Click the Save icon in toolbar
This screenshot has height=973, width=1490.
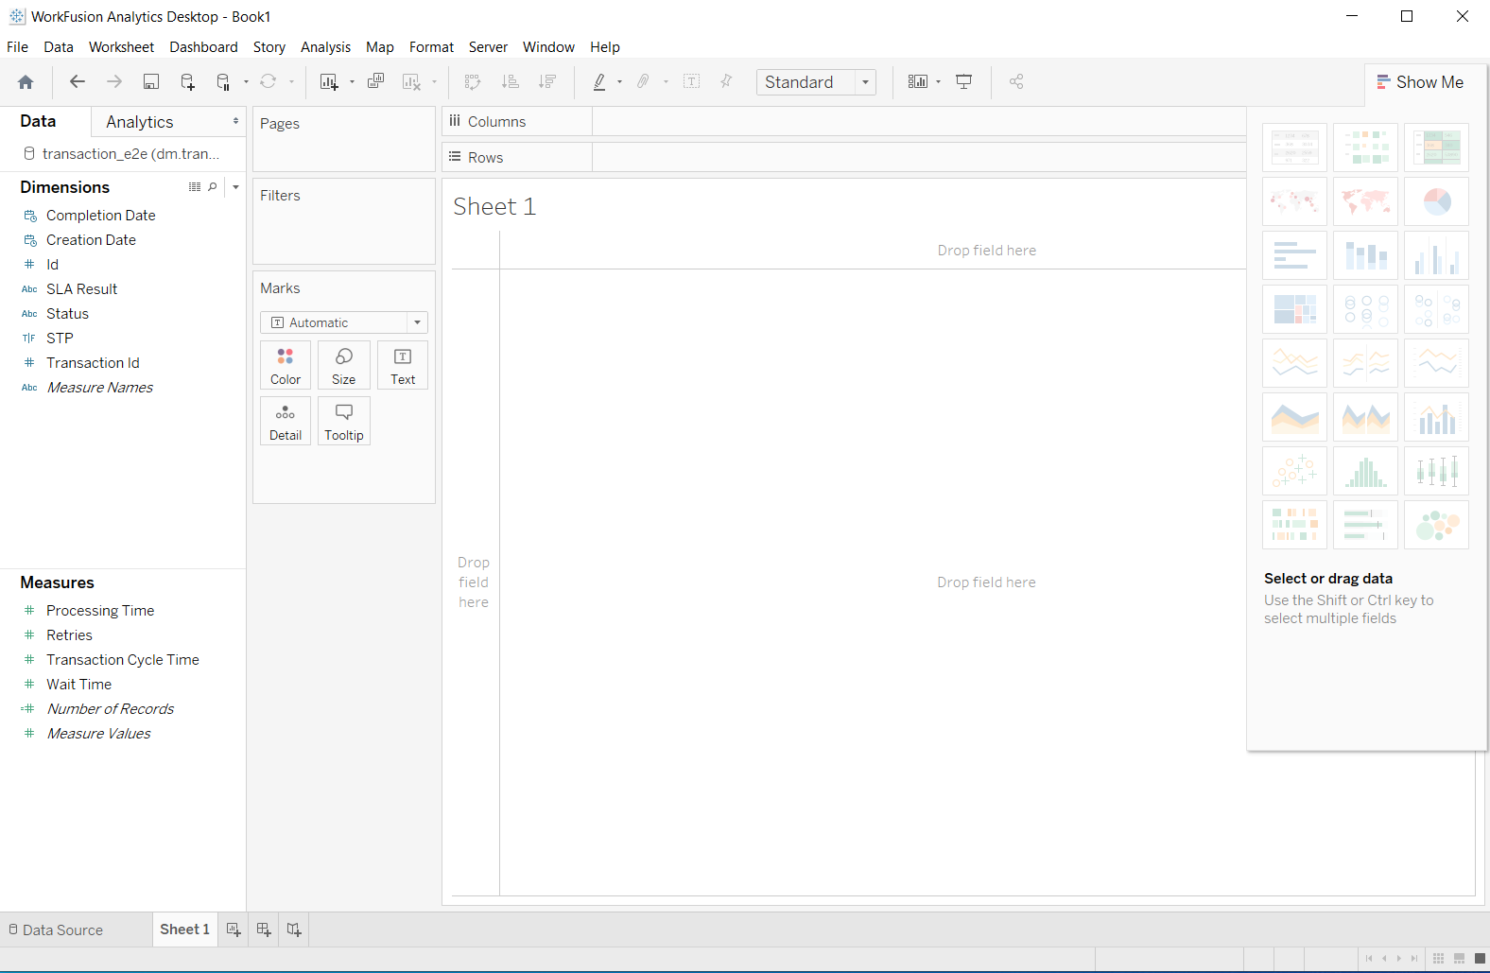point(151,82)
